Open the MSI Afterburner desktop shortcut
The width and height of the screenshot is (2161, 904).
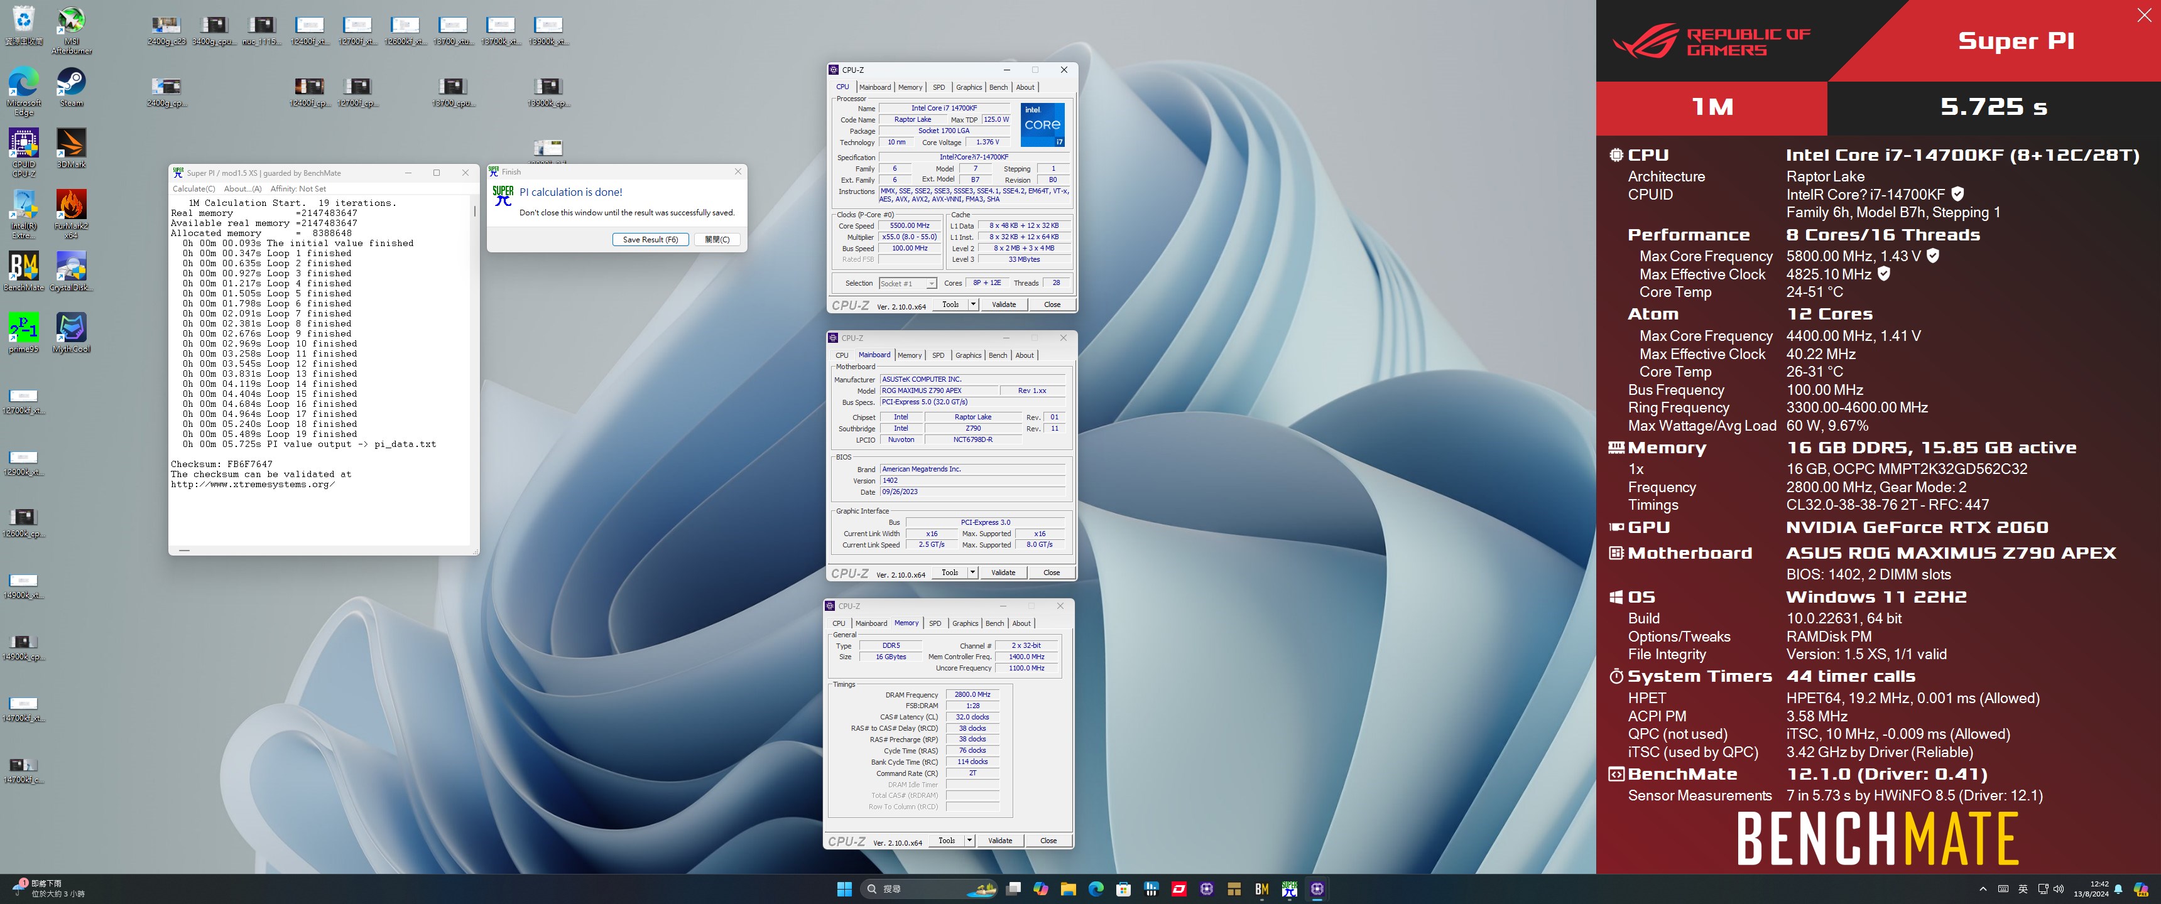(72, 30)
